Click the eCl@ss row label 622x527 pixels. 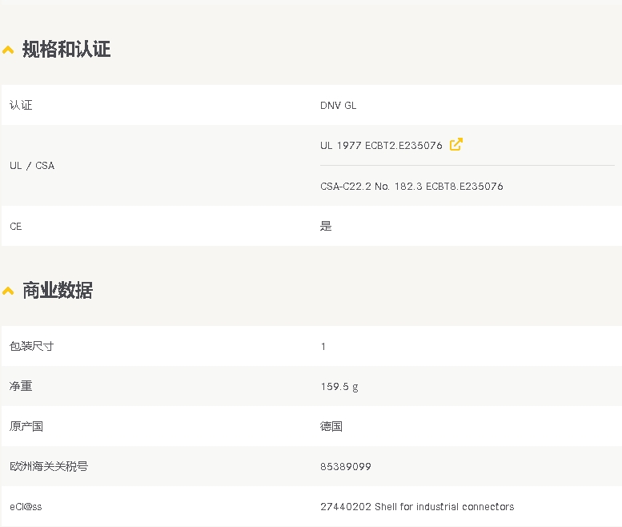[26, 507]
